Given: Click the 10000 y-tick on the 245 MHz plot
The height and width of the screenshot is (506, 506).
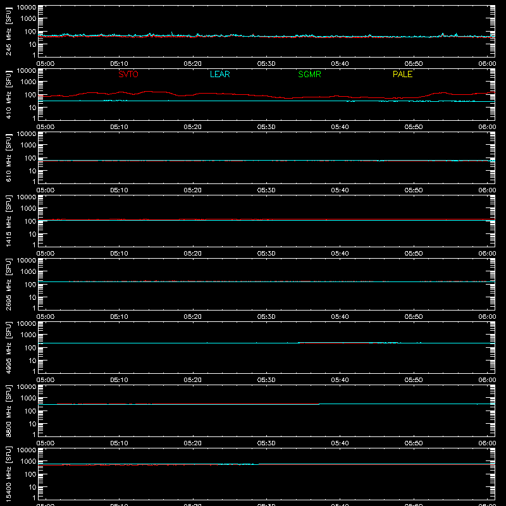Looking at the screenshot, I should tap(27, 8).
